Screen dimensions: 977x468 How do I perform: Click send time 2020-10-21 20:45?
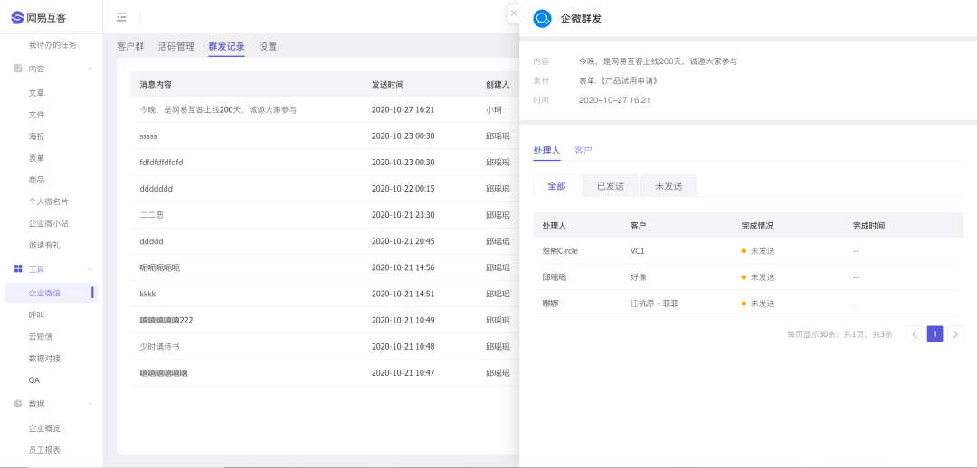pyautogui.click(x=403, y=241)
